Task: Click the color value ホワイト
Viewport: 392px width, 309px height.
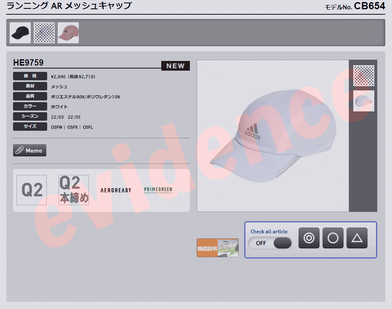Action: pyautogui.click(x=59, y=107)
